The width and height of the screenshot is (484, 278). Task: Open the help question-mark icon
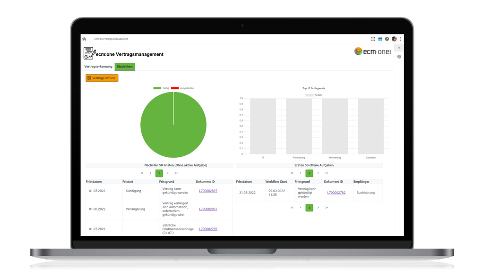[x=387, y=39]
